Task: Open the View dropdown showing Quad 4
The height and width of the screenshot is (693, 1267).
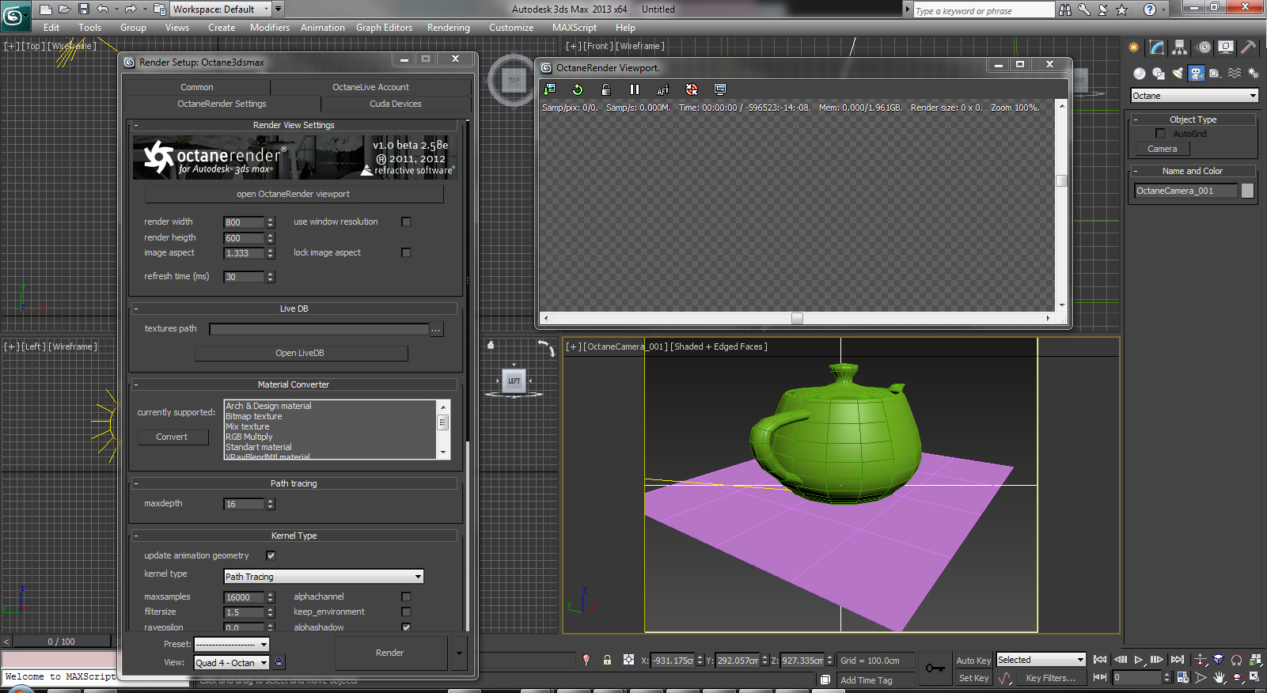Action: pyautogui.click(x=232, y=663)
